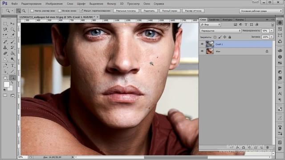The height and width of the screenshot is (160, 285).
Task: Click the foreground color swatch
Action: pyautogui.click(x=6, y=84)
